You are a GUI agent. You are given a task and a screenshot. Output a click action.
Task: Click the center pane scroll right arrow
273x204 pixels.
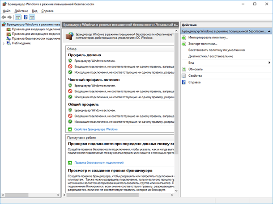tap(172, 195)
